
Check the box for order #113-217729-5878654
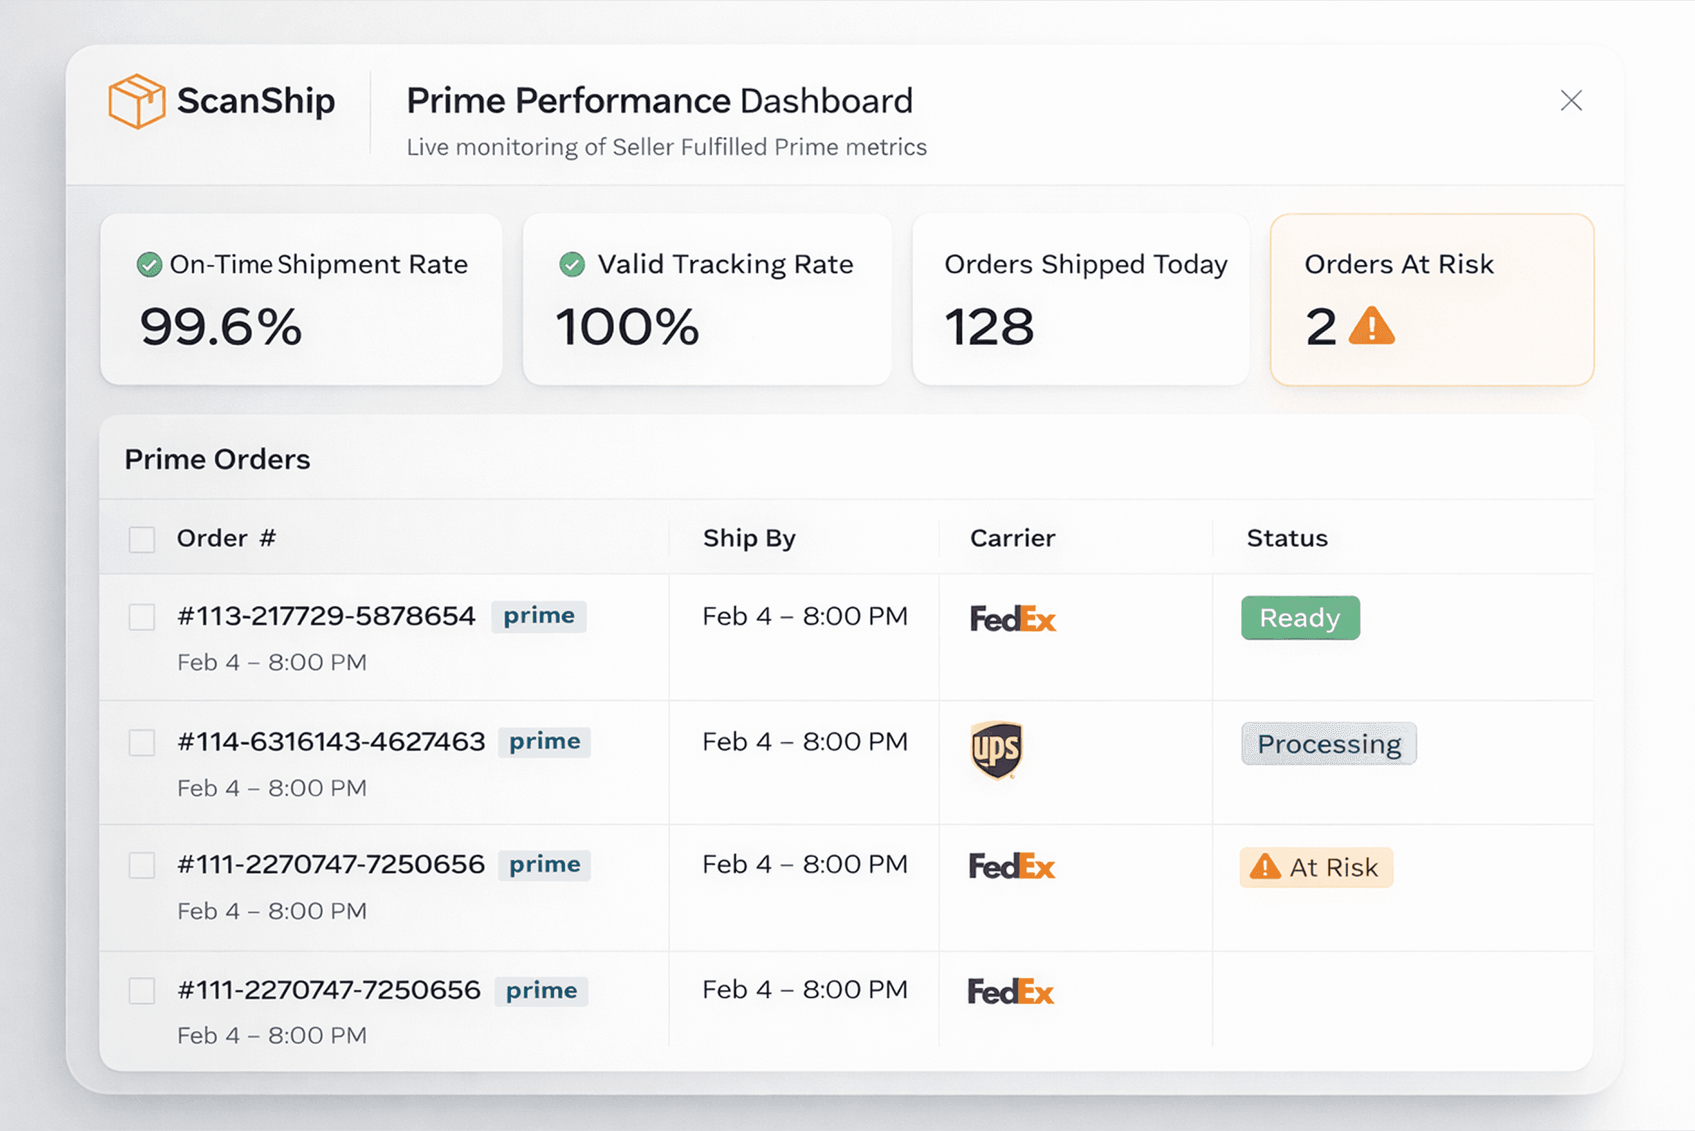click(x=142, y=618)
